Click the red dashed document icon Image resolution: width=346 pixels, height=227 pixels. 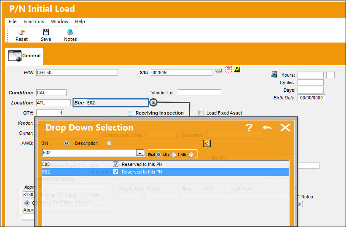[228, 69]
